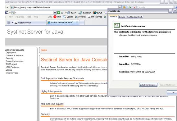Click the green Go arrow icon
Viewport: 177px width, 121px height.
click(59, 13)
